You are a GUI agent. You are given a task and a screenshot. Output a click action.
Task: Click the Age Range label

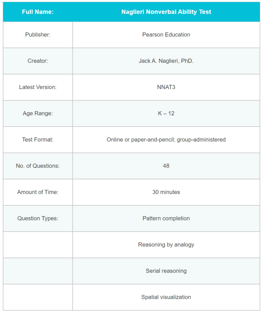point(38,113)
